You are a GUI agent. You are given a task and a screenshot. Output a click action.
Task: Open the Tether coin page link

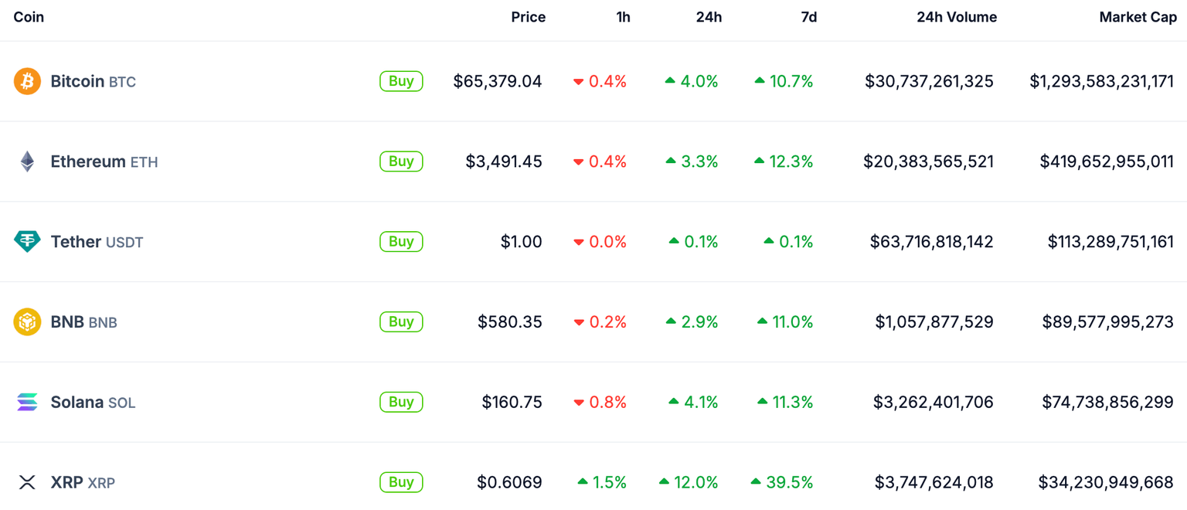(x=73, y=241)
